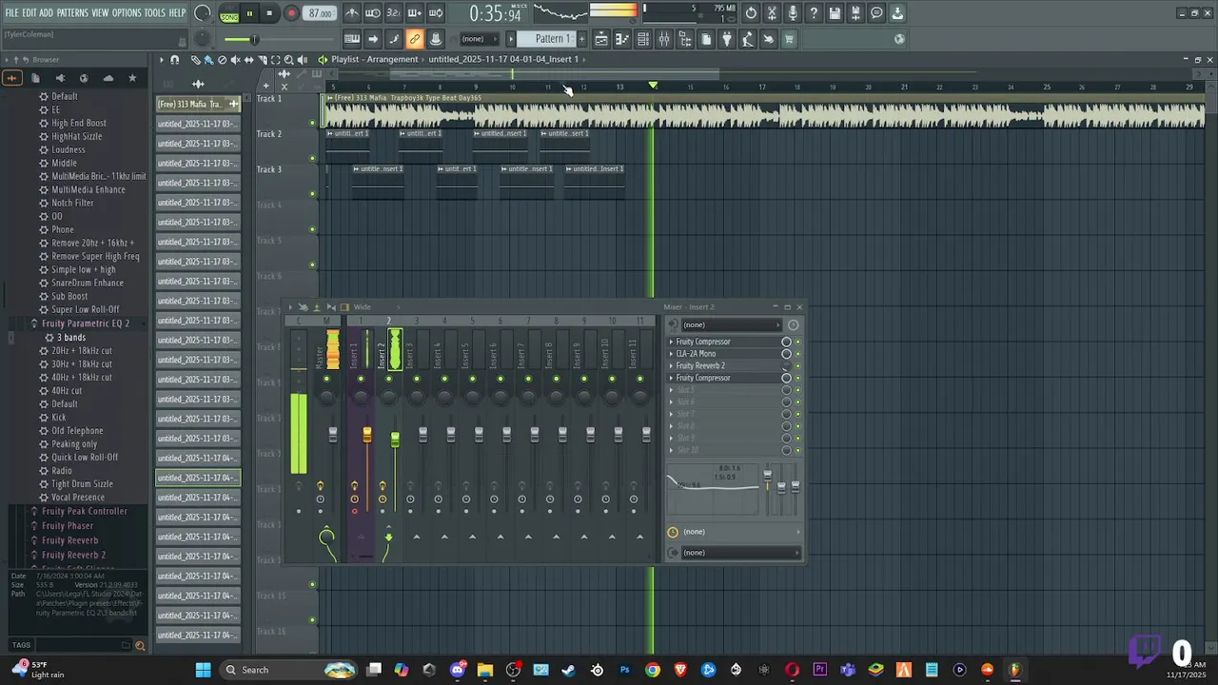The image size is (1218, 685).
Task: Click the chat bubble icon in toolbar
Action: point(876,13)
